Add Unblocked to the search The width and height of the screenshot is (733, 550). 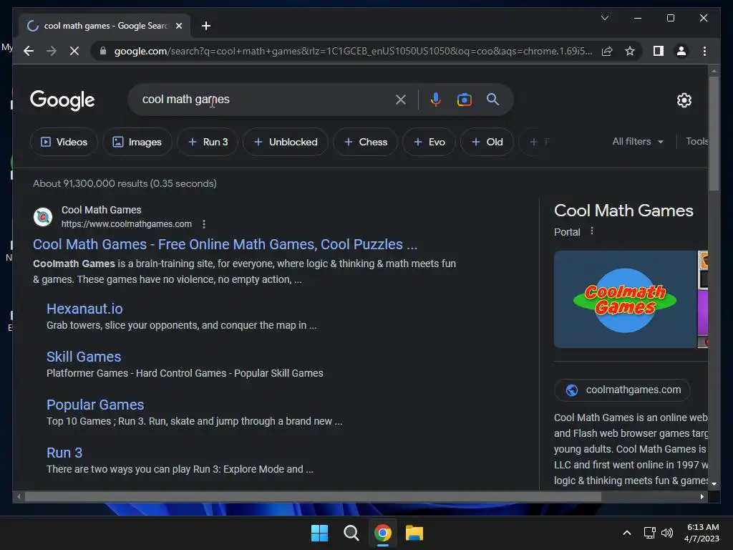(x=285, y=142)
